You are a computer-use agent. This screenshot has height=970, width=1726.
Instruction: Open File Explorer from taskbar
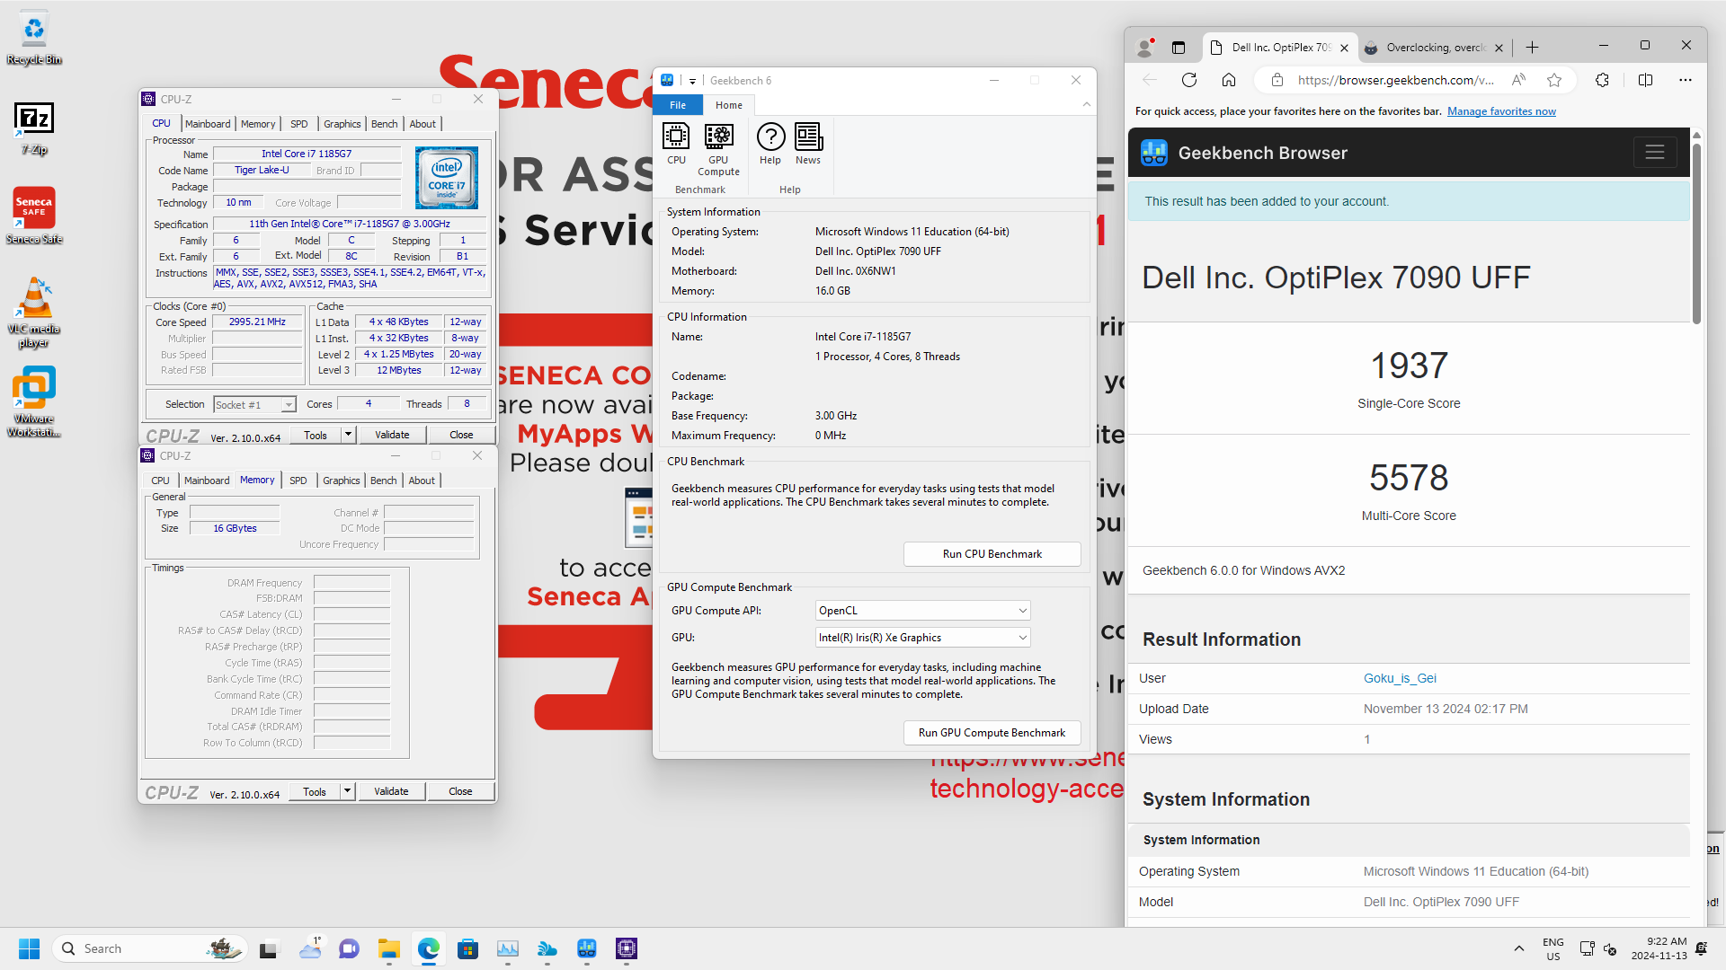[x=388, y=948]
